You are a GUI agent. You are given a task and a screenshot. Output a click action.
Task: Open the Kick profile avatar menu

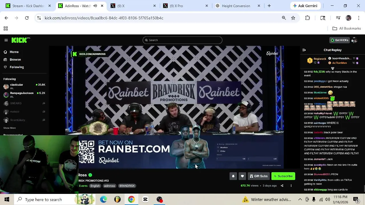point(354,40)
